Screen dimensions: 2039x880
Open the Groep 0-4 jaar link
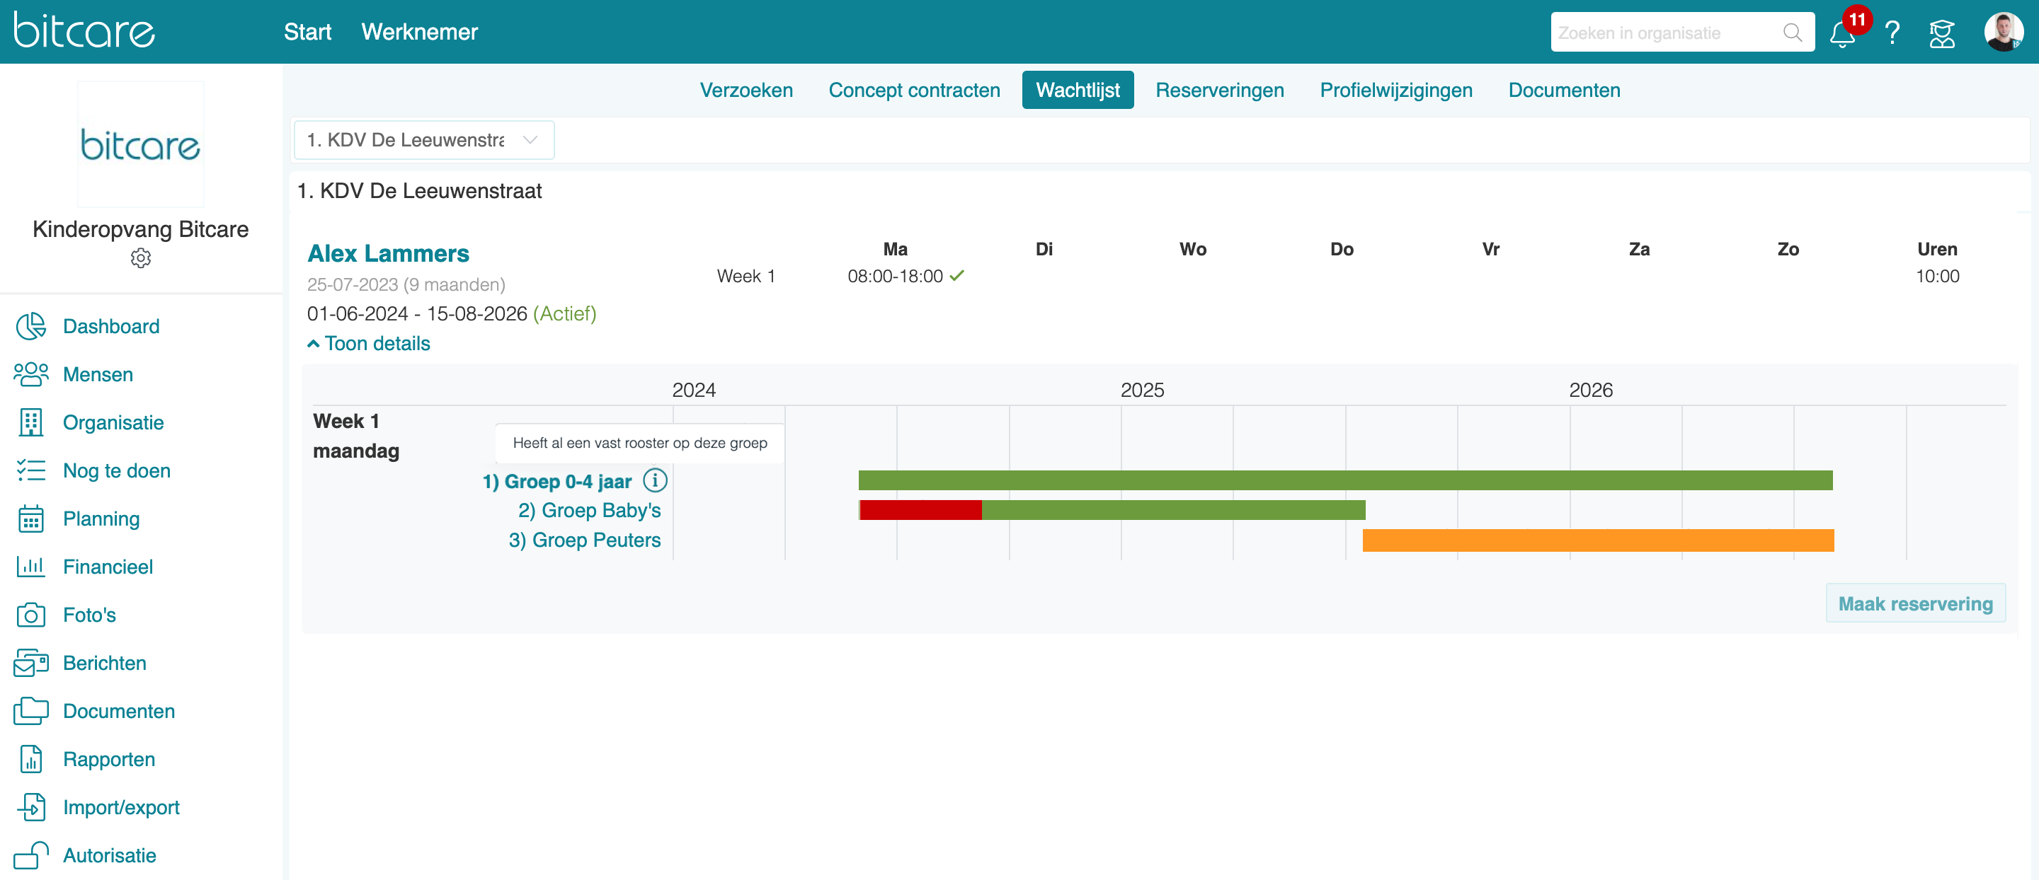pos(556,481)
